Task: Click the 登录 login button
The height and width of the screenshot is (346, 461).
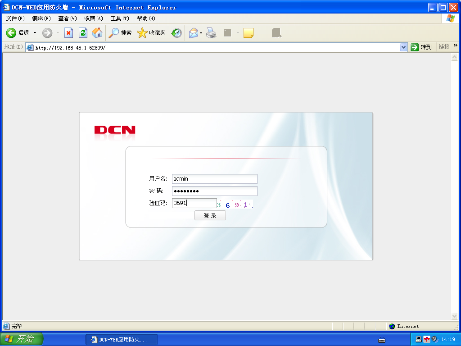Action: click(x=210, y=215)
